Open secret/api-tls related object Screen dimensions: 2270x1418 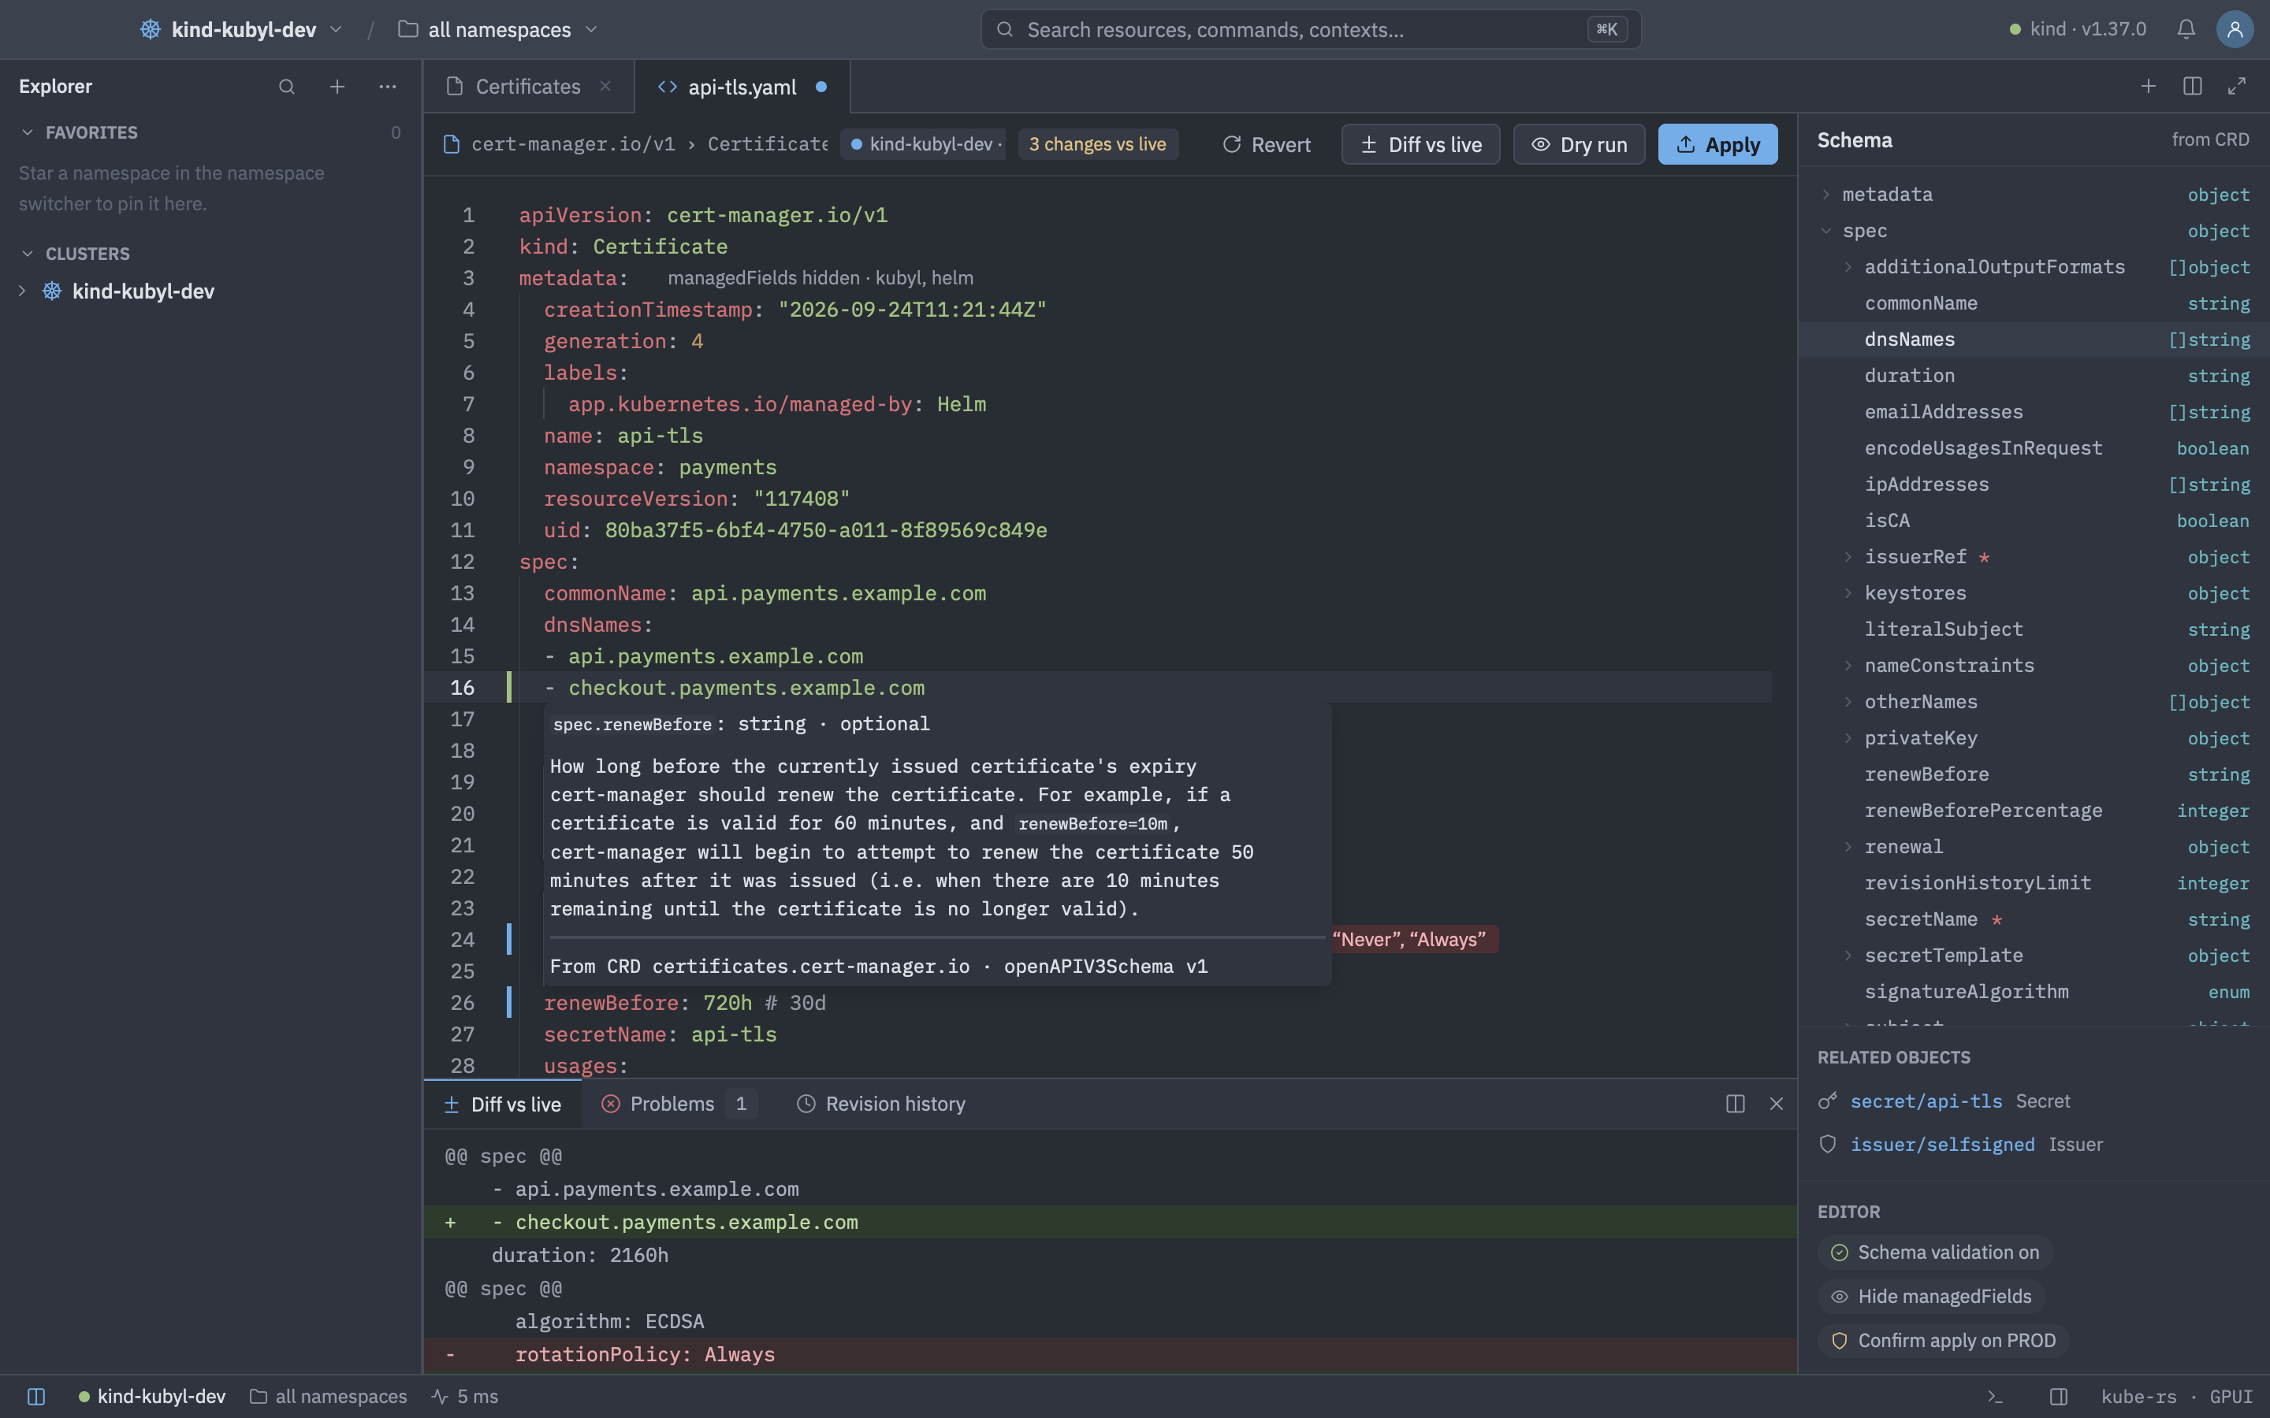tap(1926, 1101)
